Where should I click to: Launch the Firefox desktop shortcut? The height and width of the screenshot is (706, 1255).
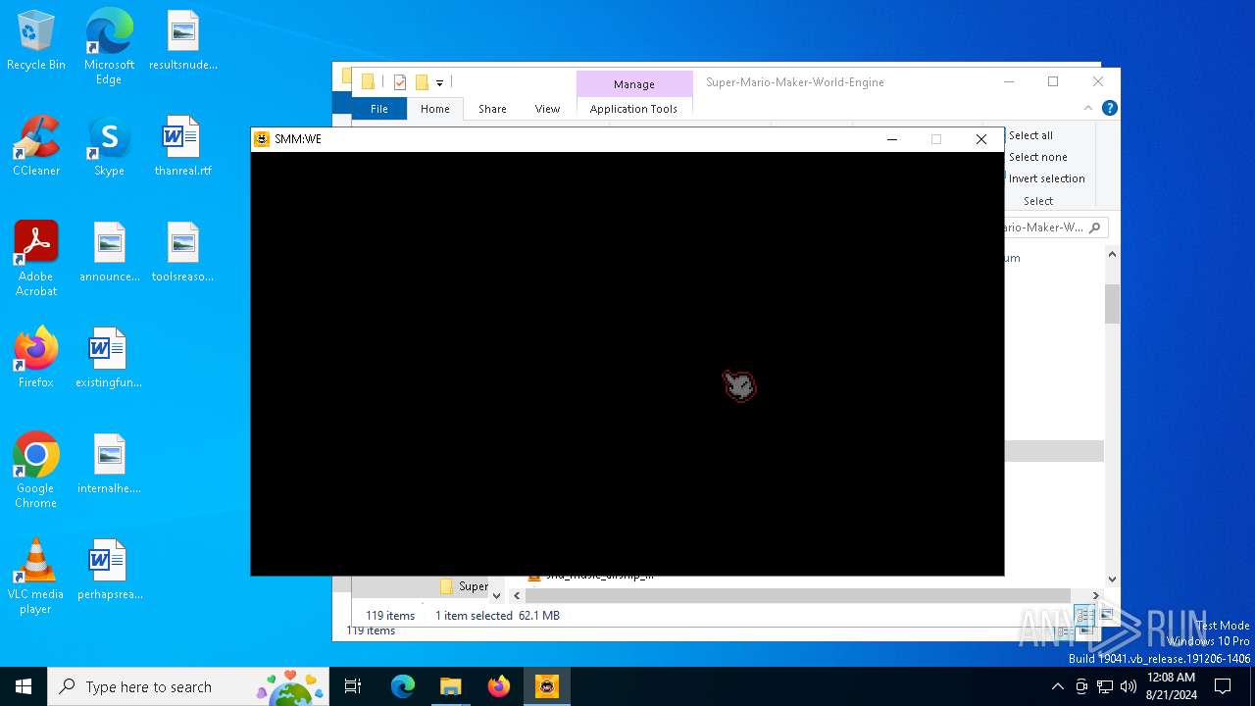point(36,359)
